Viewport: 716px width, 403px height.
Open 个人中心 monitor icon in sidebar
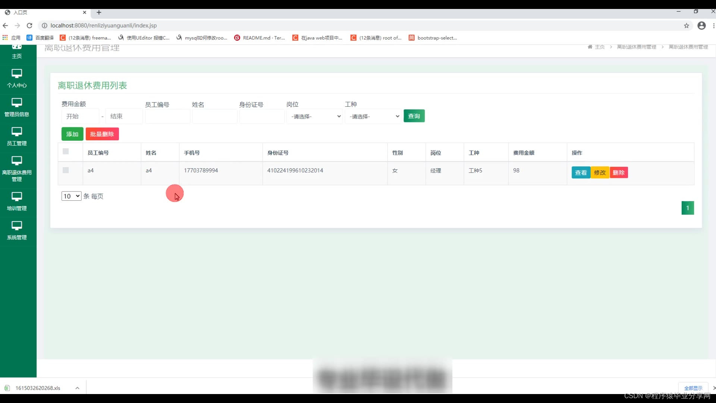tap(17, 74)
